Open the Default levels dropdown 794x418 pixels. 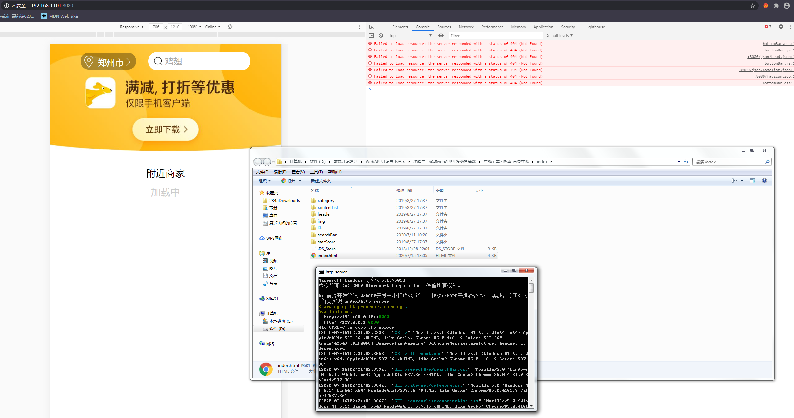tap(559, 36)
